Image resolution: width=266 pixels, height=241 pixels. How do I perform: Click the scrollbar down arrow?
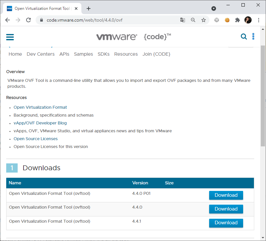click(263, 238)
